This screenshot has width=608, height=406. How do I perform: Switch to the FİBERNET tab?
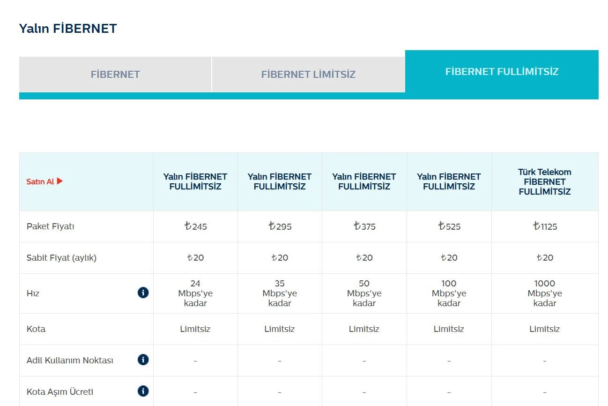point(115,75)
